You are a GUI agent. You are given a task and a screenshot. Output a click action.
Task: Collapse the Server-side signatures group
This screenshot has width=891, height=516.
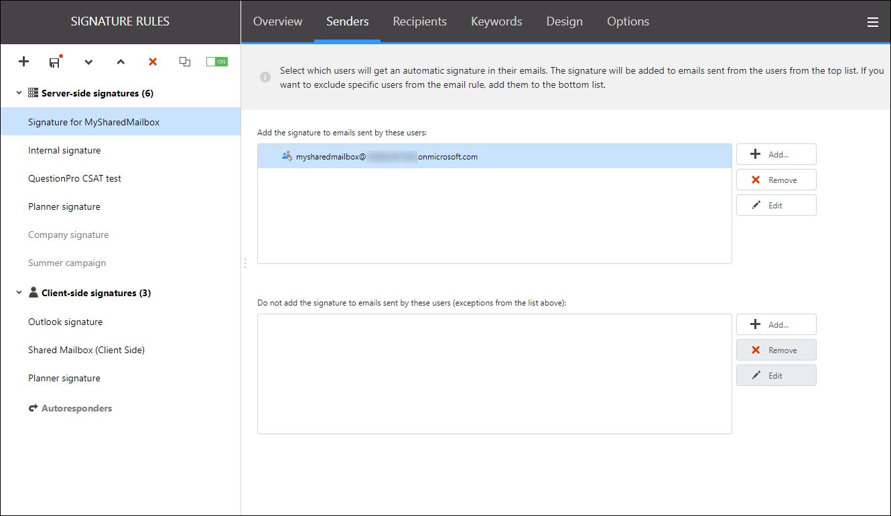pos(18,92)
